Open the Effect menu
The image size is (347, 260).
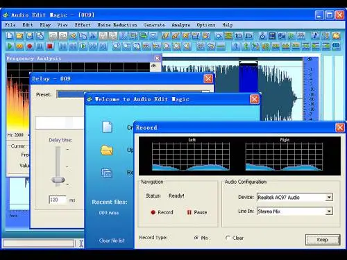tap(83, 25)
